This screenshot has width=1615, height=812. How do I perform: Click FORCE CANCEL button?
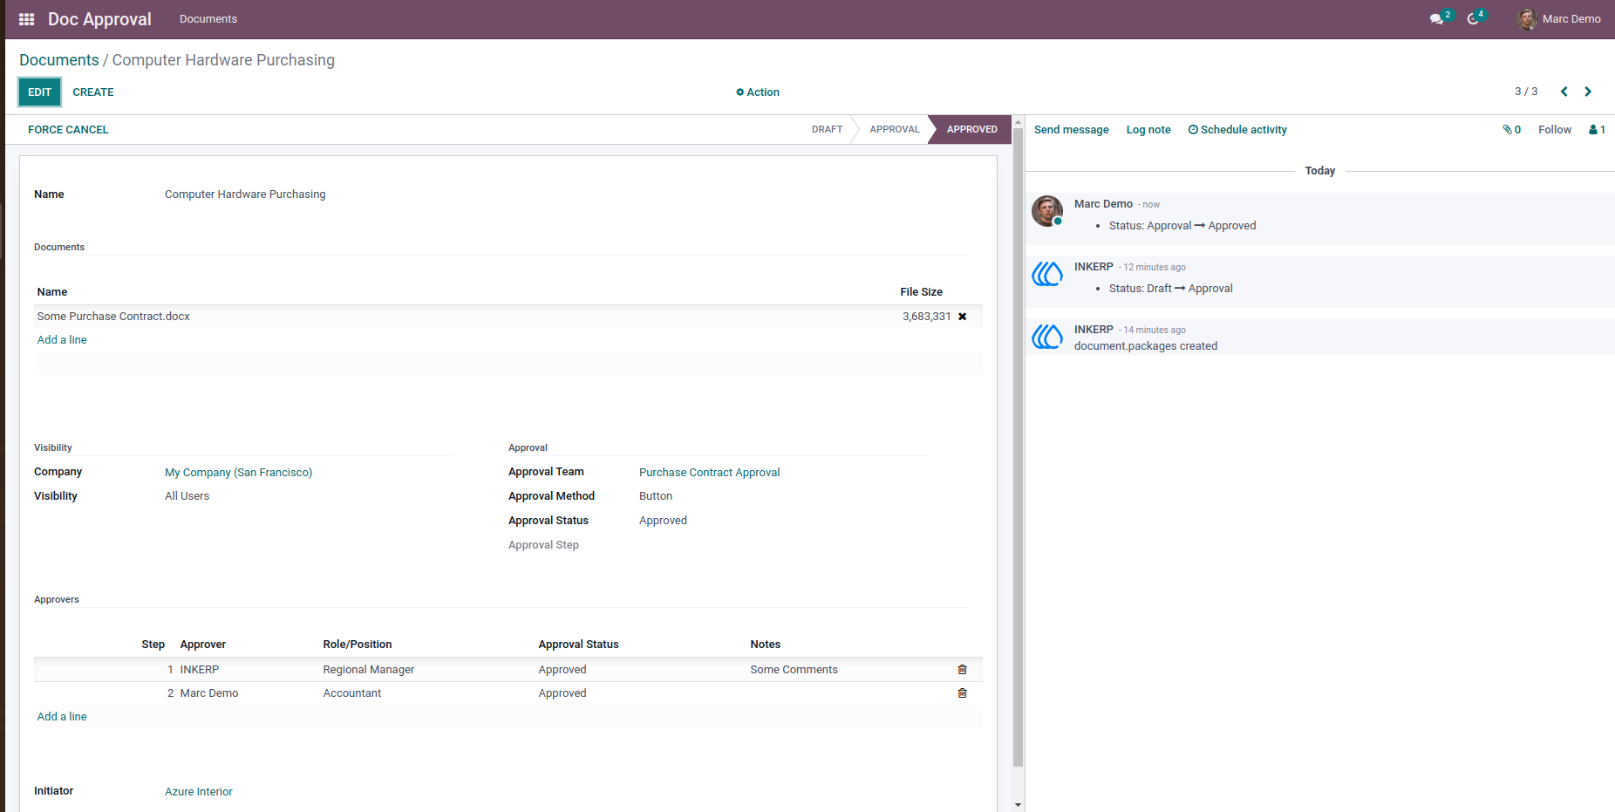click(x=68, y=130)
